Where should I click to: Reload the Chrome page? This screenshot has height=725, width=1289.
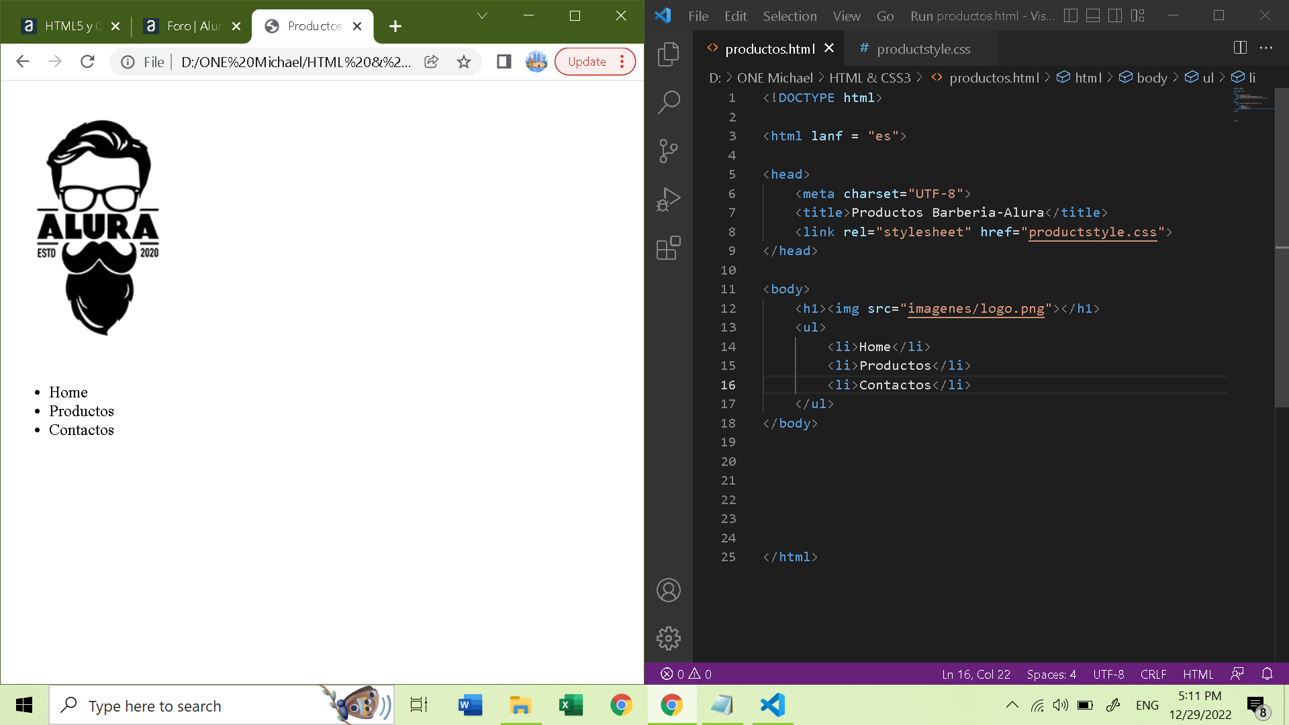pos(87,62)
